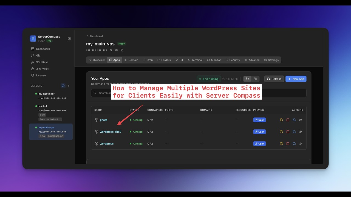Open the Folders tab
Image resolution: width=351 pixels, height=197 pixels.
point(164,60)
